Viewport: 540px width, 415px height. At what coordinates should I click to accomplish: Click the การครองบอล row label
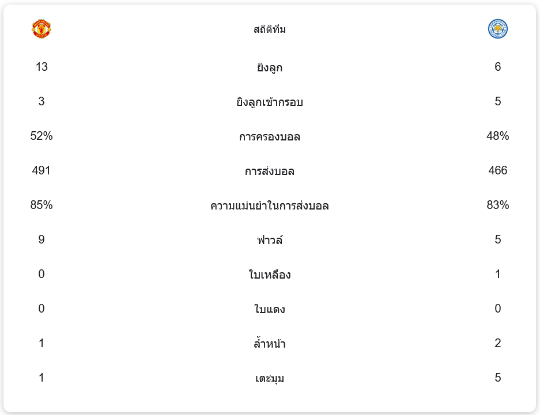click(270, 137)
